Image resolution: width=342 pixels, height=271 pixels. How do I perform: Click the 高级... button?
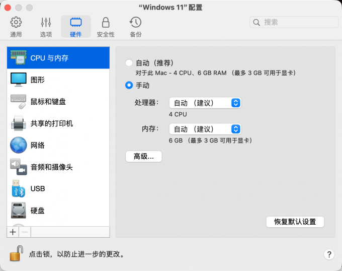144,156
